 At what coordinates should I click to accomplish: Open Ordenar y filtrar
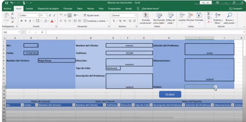218,18
